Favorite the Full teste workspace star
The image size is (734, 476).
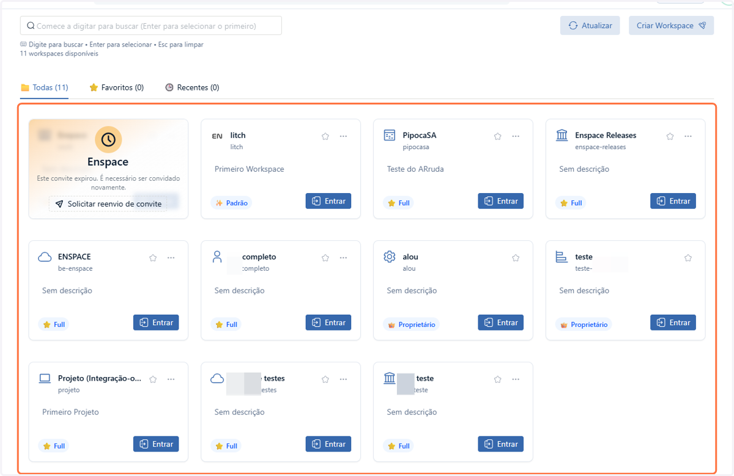(498, 379)
